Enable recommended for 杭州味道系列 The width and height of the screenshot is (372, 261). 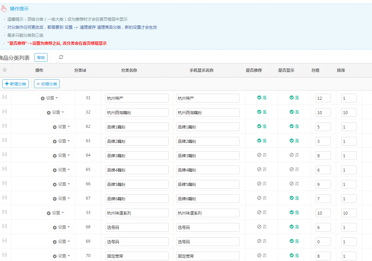[262, 213]
